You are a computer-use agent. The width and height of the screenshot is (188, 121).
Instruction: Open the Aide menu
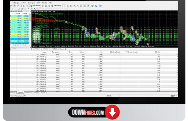[x=50, y=3]
